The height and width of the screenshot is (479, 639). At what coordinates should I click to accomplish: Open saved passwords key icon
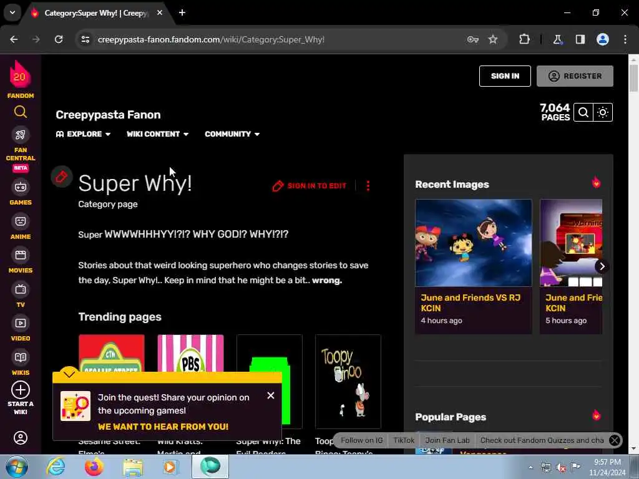point(473,39)
